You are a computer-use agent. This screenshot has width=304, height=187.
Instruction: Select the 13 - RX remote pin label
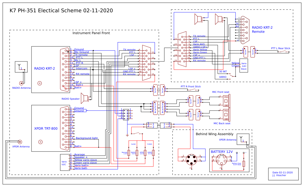point(80,74)
